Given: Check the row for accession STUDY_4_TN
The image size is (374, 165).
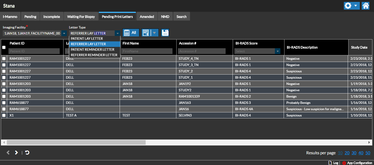Looking at the screenshot, I should 4,59.
